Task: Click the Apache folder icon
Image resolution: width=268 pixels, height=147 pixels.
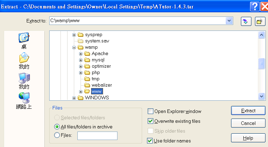Action: pos(87,54)
